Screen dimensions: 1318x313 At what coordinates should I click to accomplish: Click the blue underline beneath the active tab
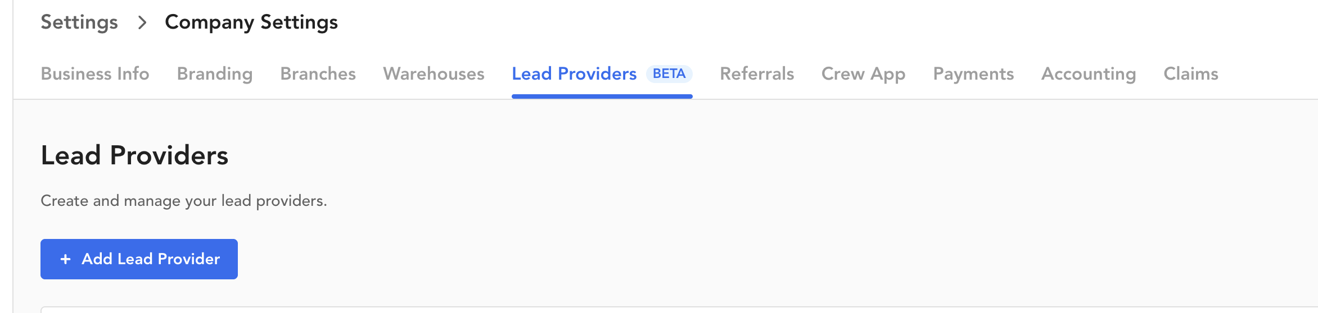(602, 96)
